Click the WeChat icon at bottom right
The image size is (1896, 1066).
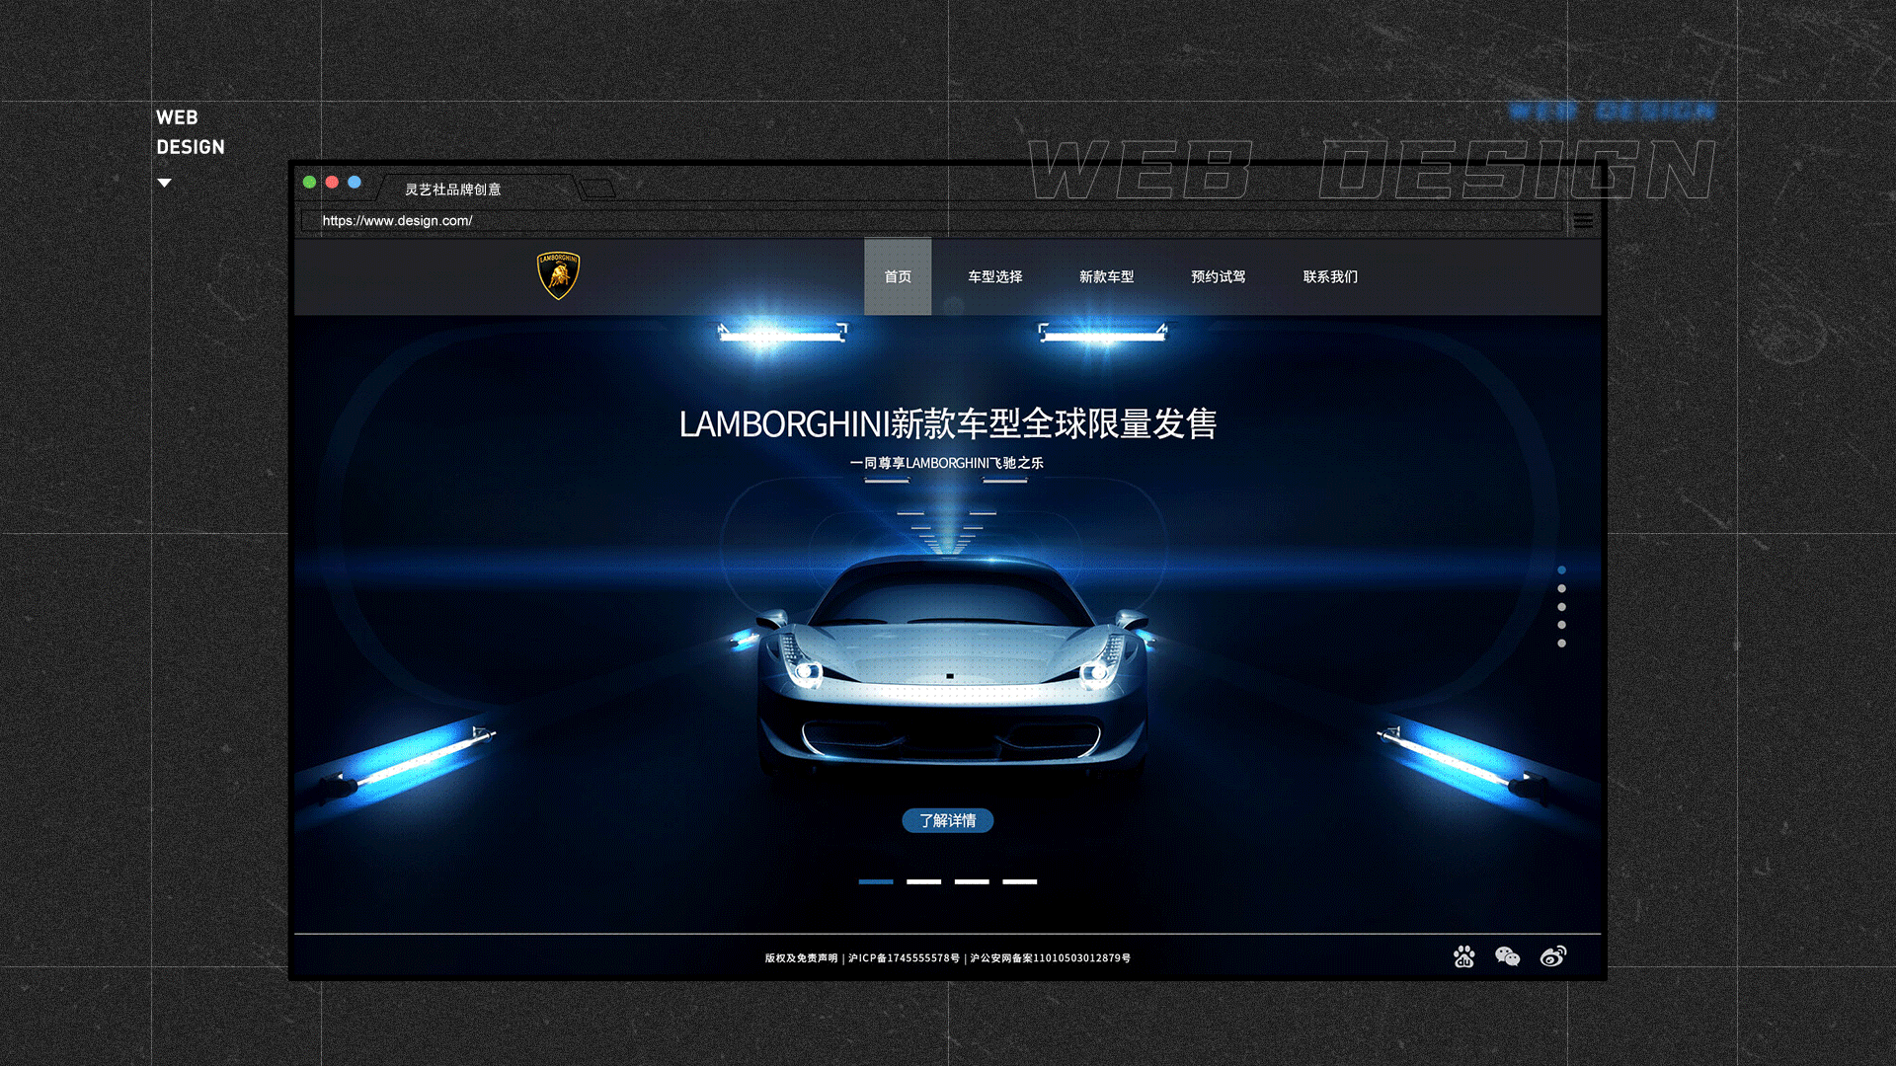pyautogui.click(x=1509, y=956)
